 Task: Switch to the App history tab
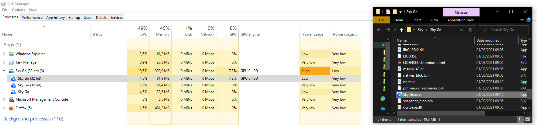pyautogui.click(x=55, y=18)
